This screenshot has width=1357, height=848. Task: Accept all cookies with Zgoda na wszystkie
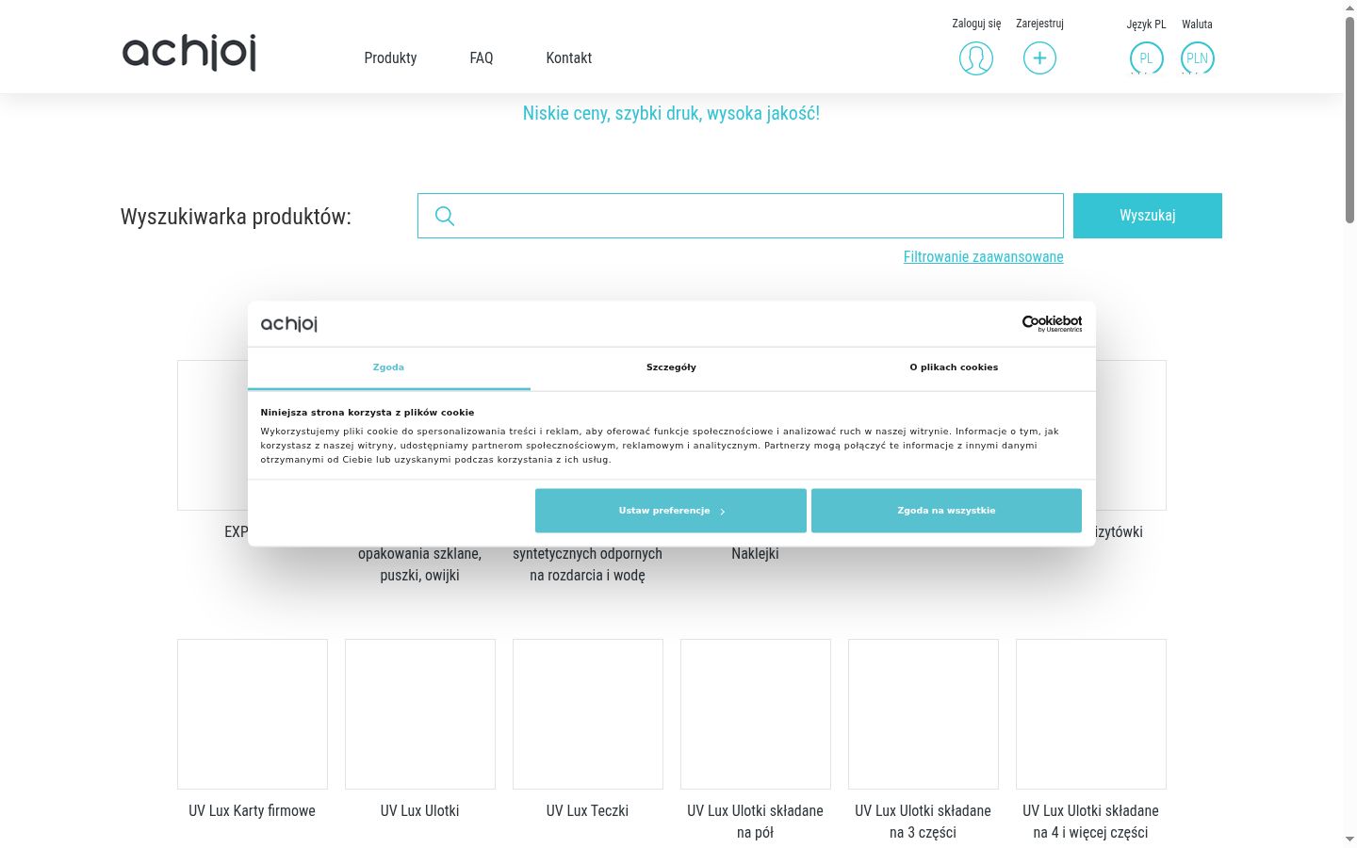click(946, 511)
